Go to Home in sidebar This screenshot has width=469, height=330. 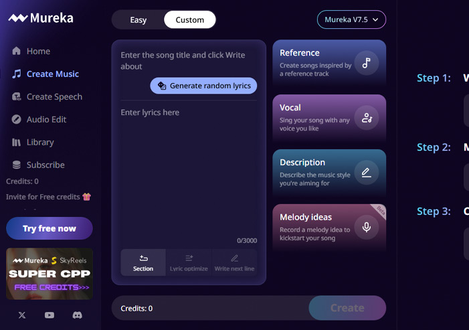tap(38, 52)
